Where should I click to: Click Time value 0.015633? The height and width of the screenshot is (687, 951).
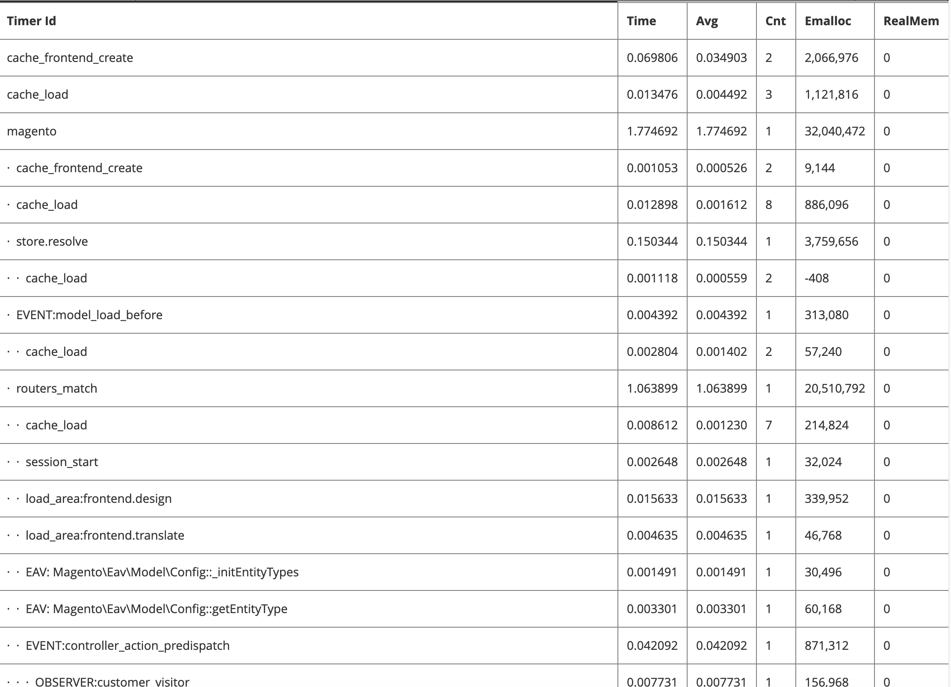652,499
